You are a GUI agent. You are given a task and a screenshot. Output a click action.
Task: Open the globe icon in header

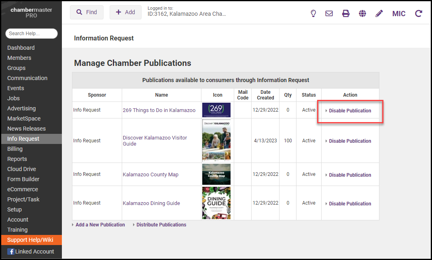362,13
